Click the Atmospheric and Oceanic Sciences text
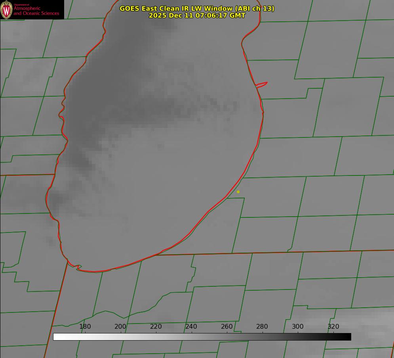 36,11
